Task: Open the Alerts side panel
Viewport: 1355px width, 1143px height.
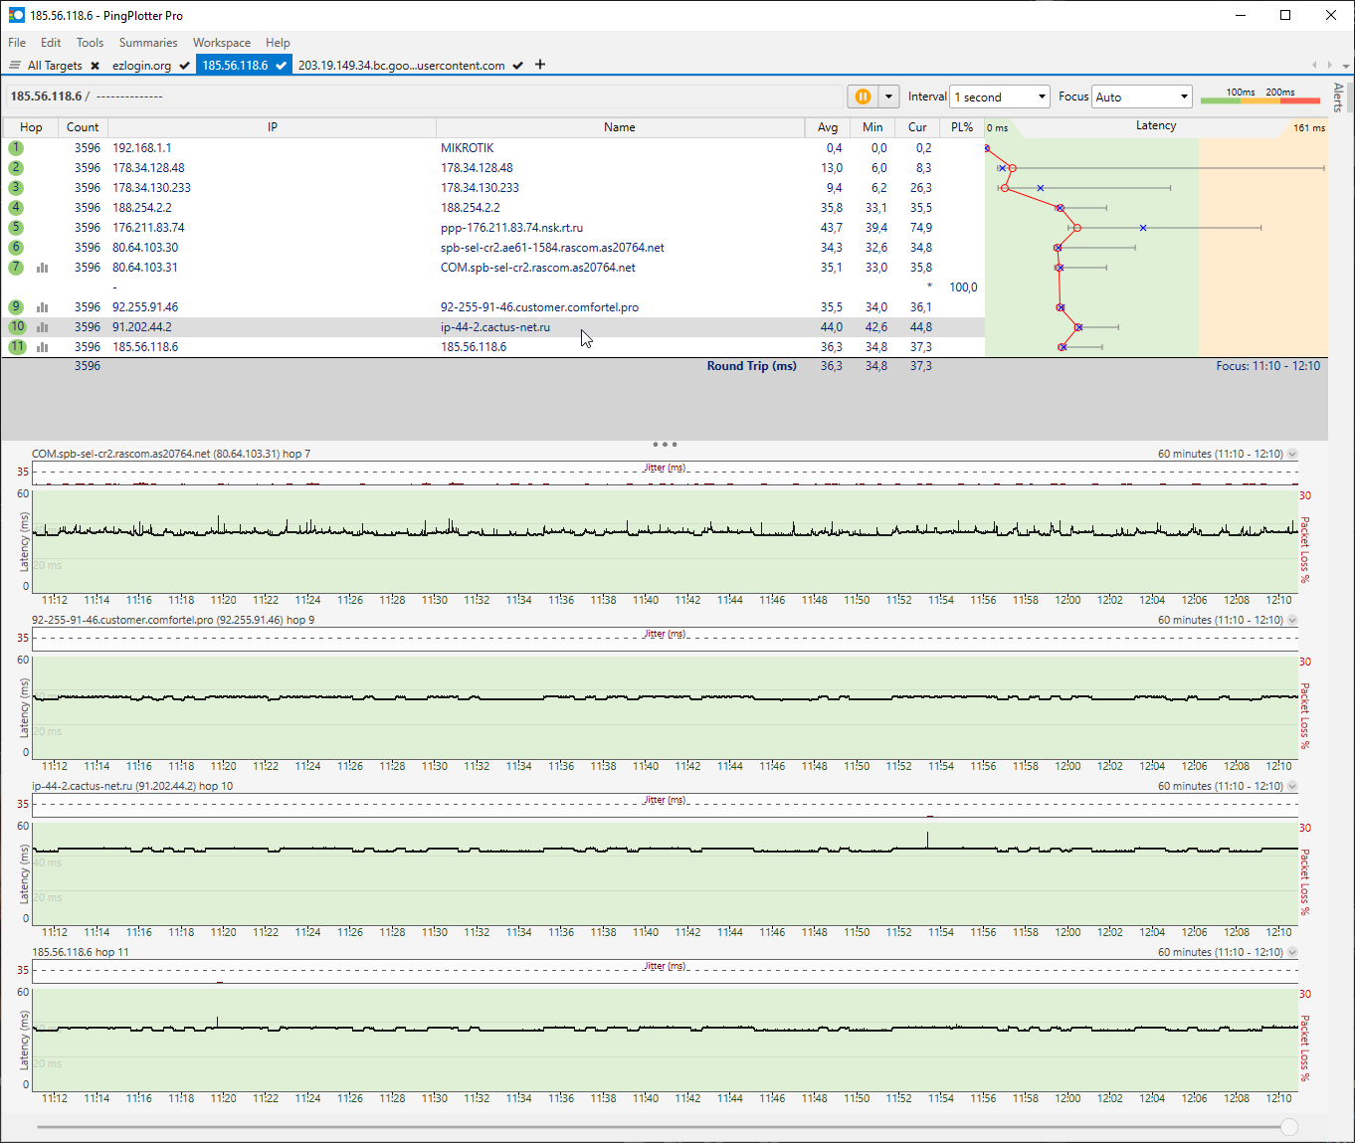Action: point(1338,96)
